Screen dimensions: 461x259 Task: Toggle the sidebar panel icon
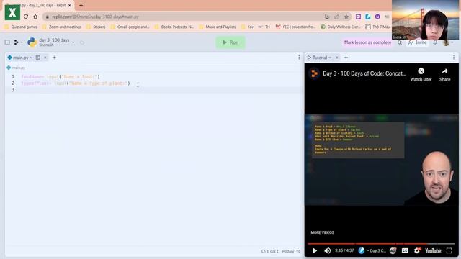pyautogui.click(x=7, y=42)
